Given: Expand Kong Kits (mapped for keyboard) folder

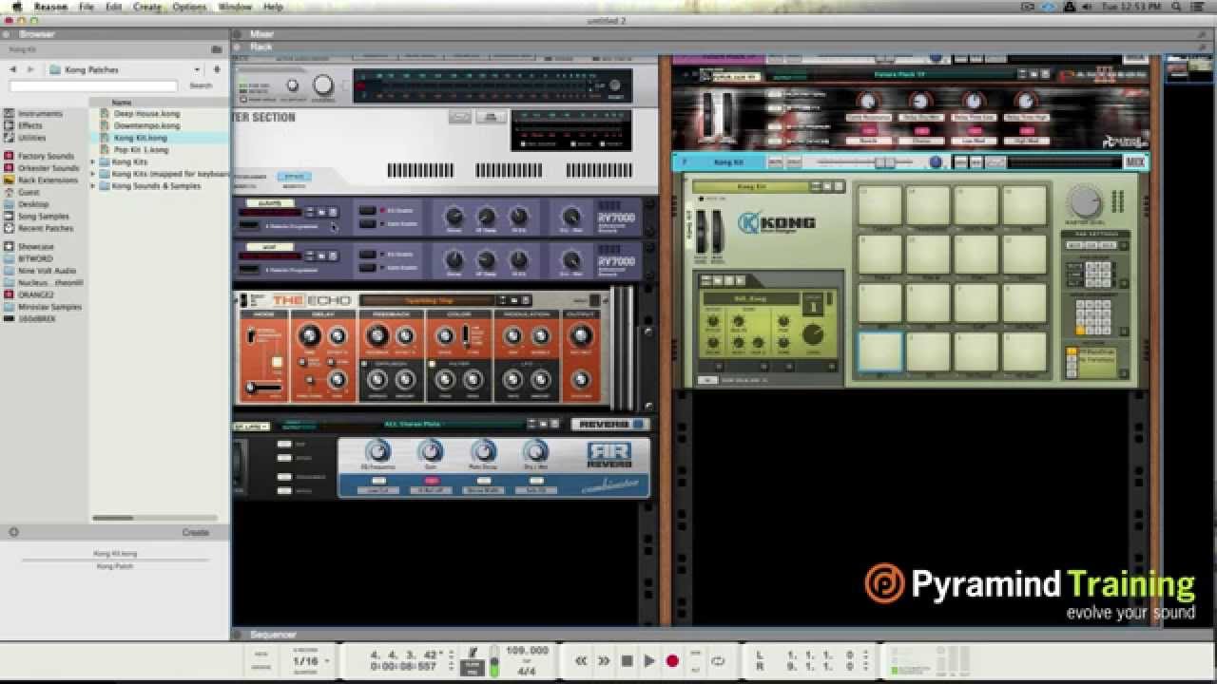Looking at the screenshot, I should 93,174.
